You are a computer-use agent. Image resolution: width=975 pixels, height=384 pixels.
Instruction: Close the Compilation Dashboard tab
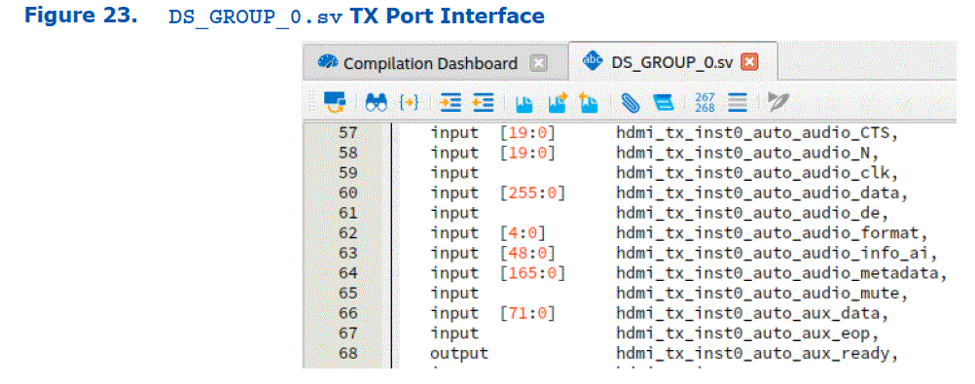click(539, 63)
